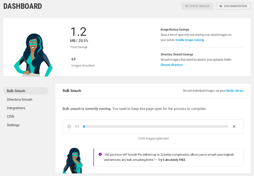Image resolution: width=254 pixels, height=176 pixels.
Task: Click the large Smush superhero mascot illustration
Action: 33,55
